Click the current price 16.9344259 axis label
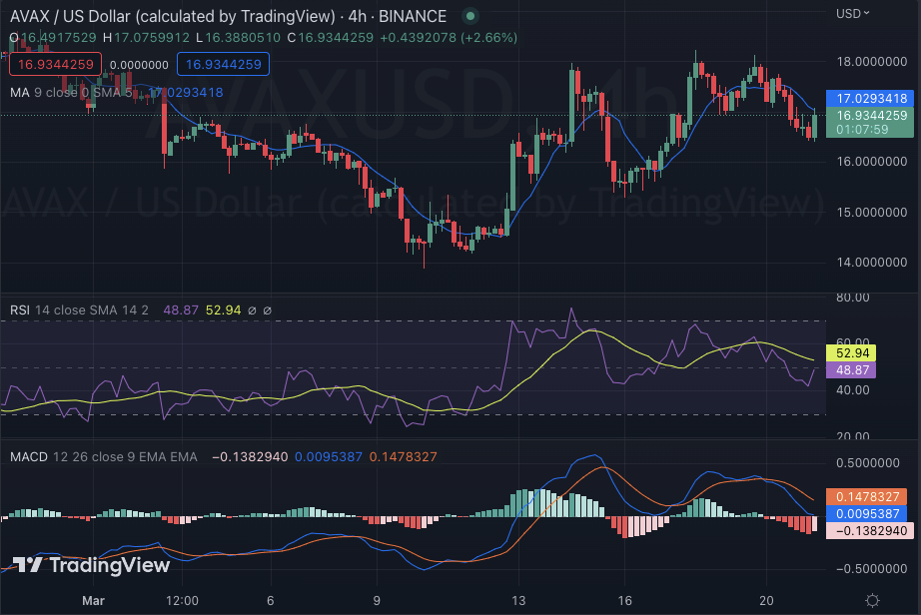This screenshot has width=921, height=615. pyautogui.click(x=870, y=122)
